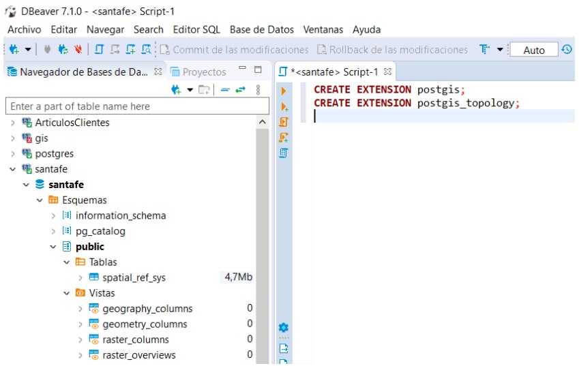Screen dimensions: 579x366
Task: Click the execute SQL statement arrow icon
Action: coord(284,91)
